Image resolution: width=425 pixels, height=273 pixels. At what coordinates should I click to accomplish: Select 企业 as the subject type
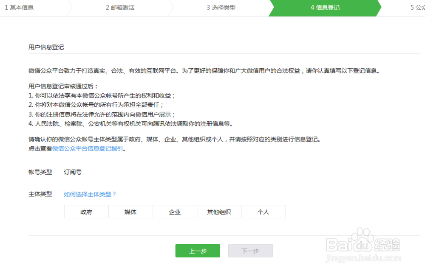[175, 212]
